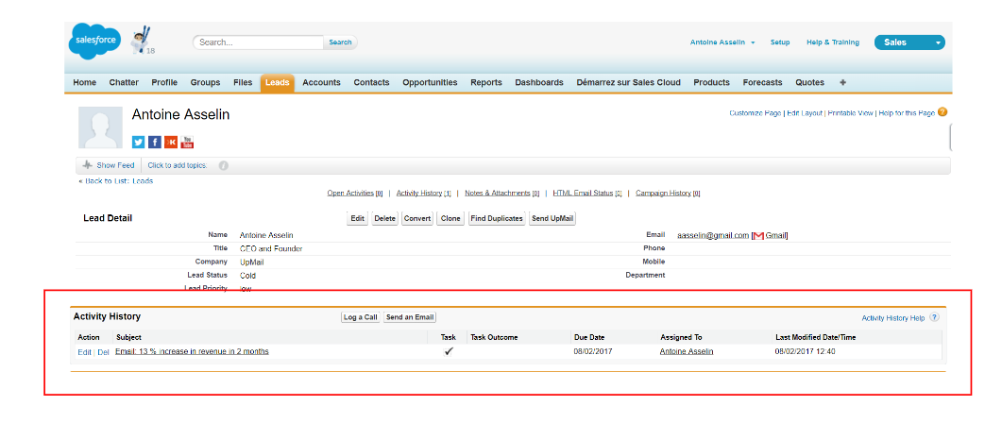Click the Activity History help question icon
This screenshot has height=423, width=1002.
coord(934,317)
